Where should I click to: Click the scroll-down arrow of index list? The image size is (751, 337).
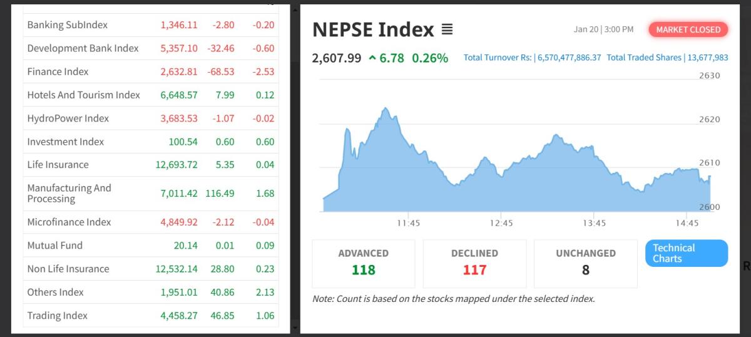pyautogui.click(x=293, y=328)
